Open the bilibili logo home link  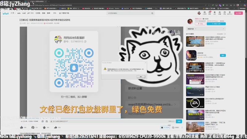6,13
